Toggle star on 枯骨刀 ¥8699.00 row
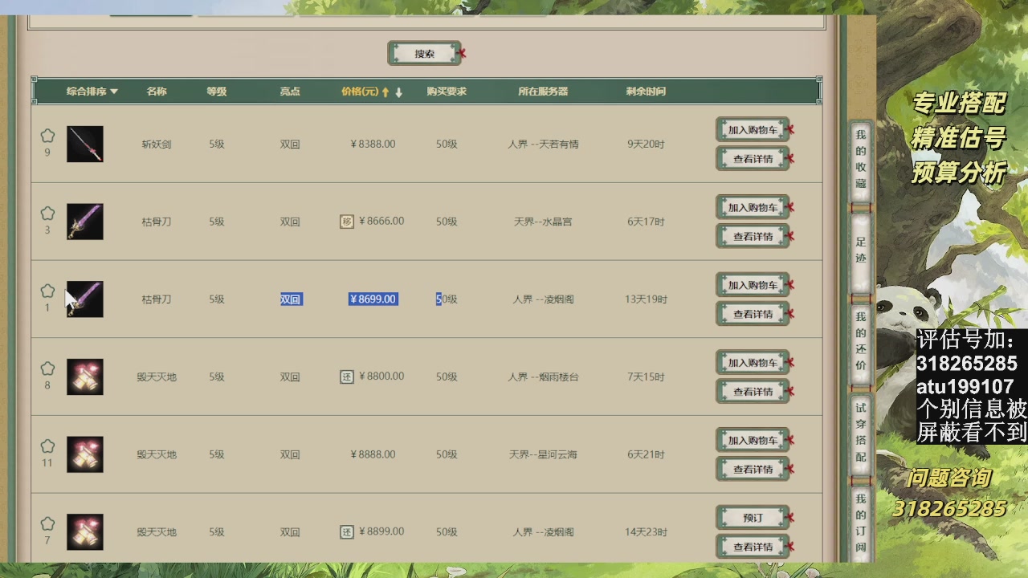 pos(47,291)
